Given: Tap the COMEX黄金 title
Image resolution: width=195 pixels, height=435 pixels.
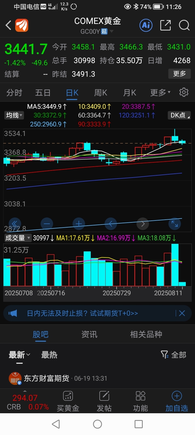Looking at the screenshot, I should coord(97,21).
